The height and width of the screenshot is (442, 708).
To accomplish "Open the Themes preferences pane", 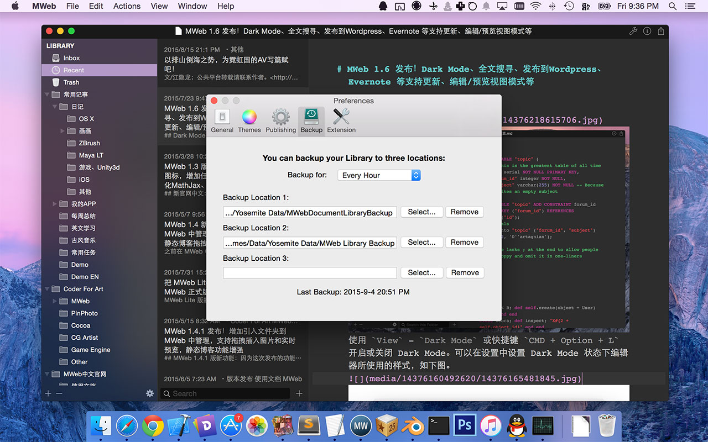I will click(x=249, y=120).
